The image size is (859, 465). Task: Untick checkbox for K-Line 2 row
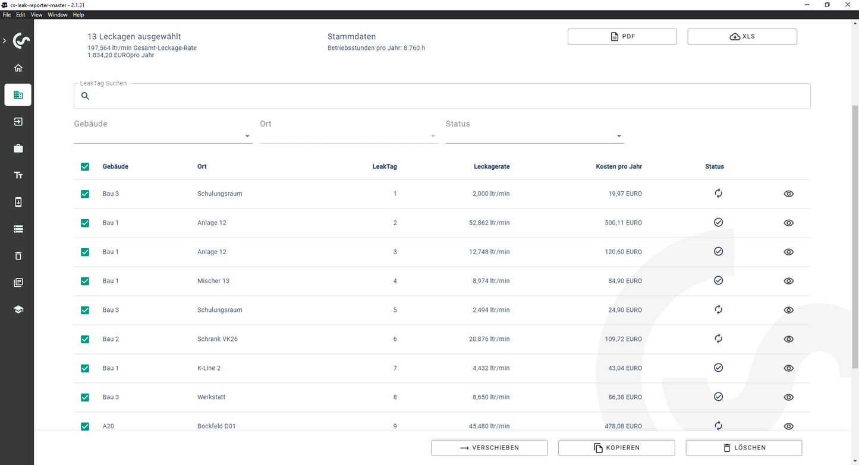[x=85, y=368]
